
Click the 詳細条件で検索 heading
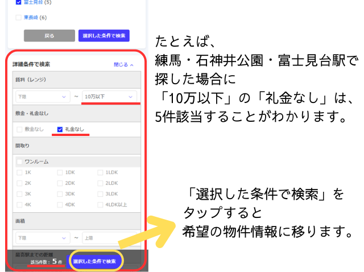click(x=31, y=64)
